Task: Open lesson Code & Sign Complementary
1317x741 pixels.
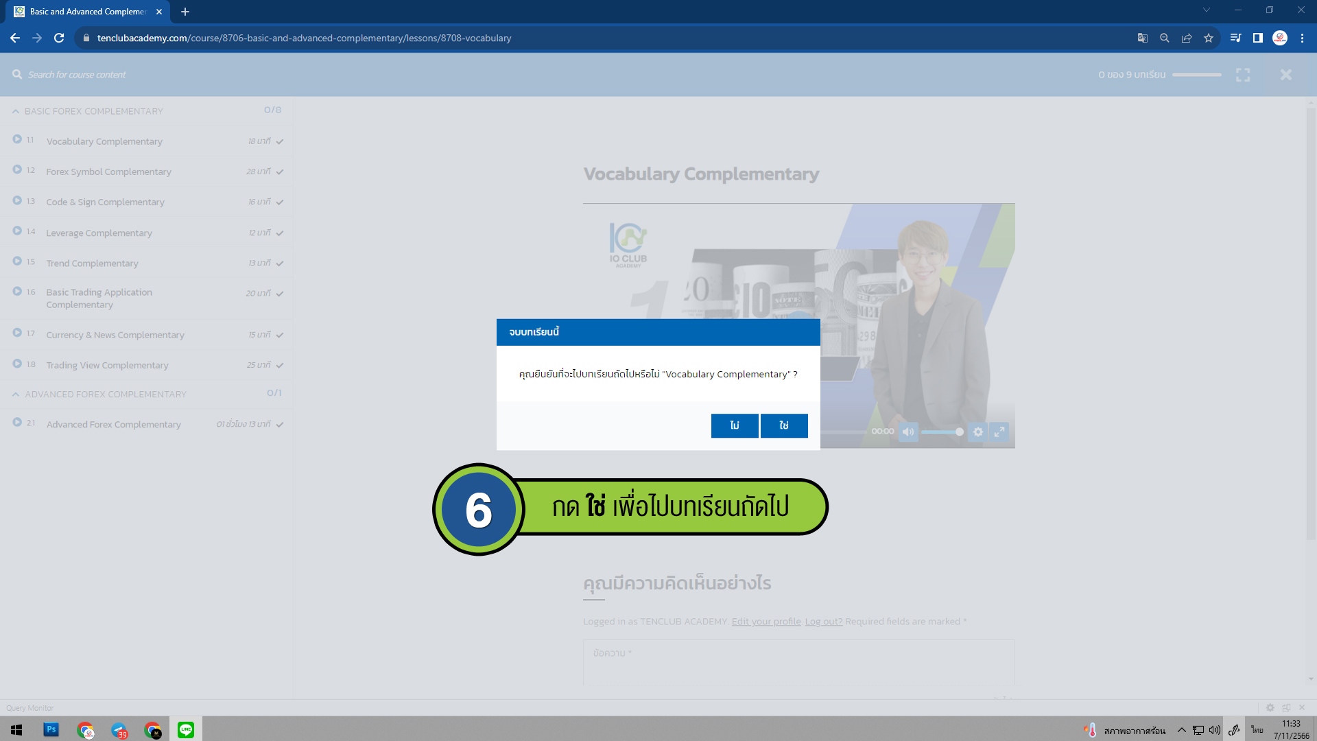Action: click(105, 202)
